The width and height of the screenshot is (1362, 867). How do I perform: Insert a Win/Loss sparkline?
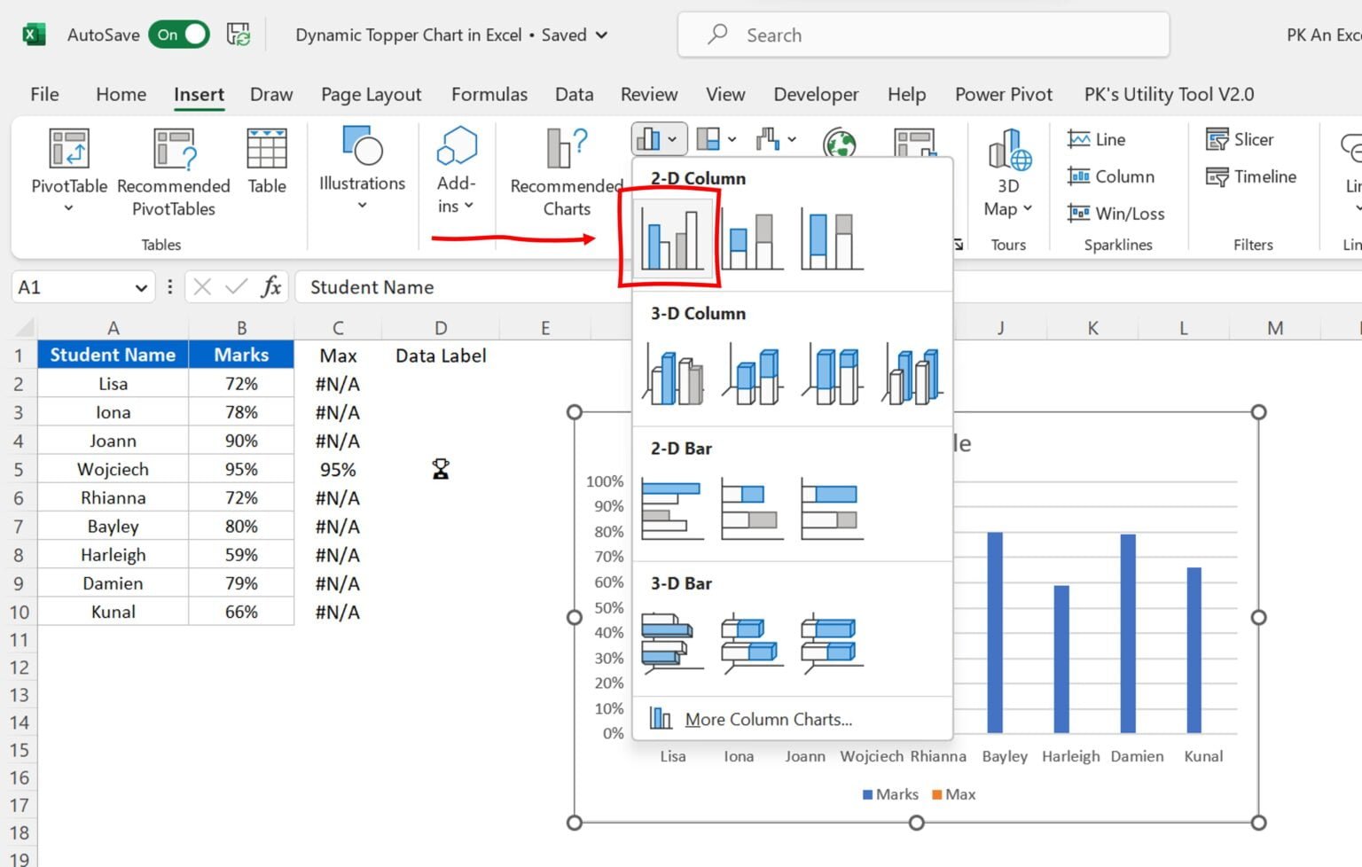coord(1115,213)
